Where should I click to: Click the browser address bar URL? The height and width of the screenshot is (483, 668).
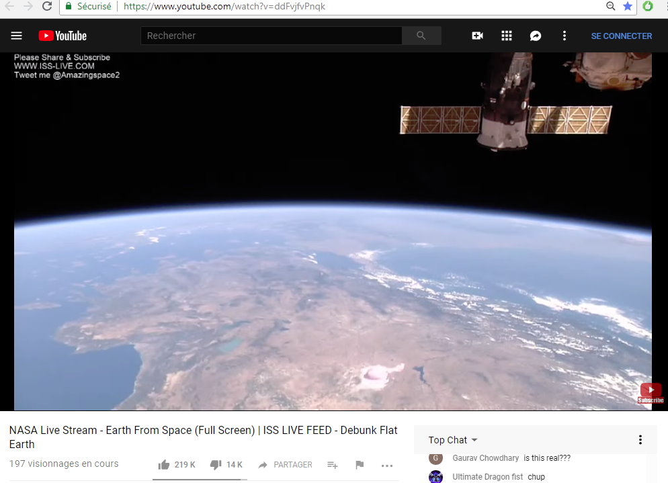[x=224, y=7]
